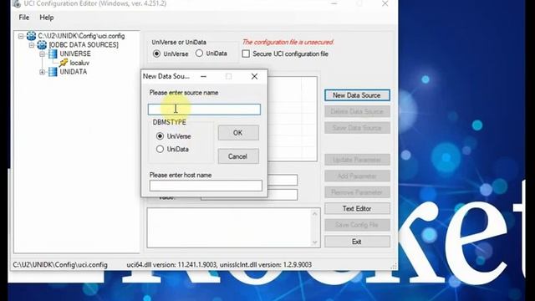Click Cancel in the New Data Source dialog
The width and height of the screenshot is (535, 301).
tap(238, 156)
